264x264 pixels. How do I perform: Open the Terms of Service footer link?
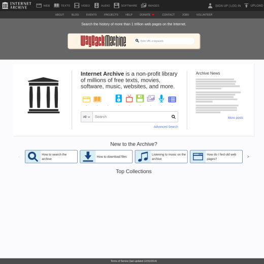click(134, 261)
